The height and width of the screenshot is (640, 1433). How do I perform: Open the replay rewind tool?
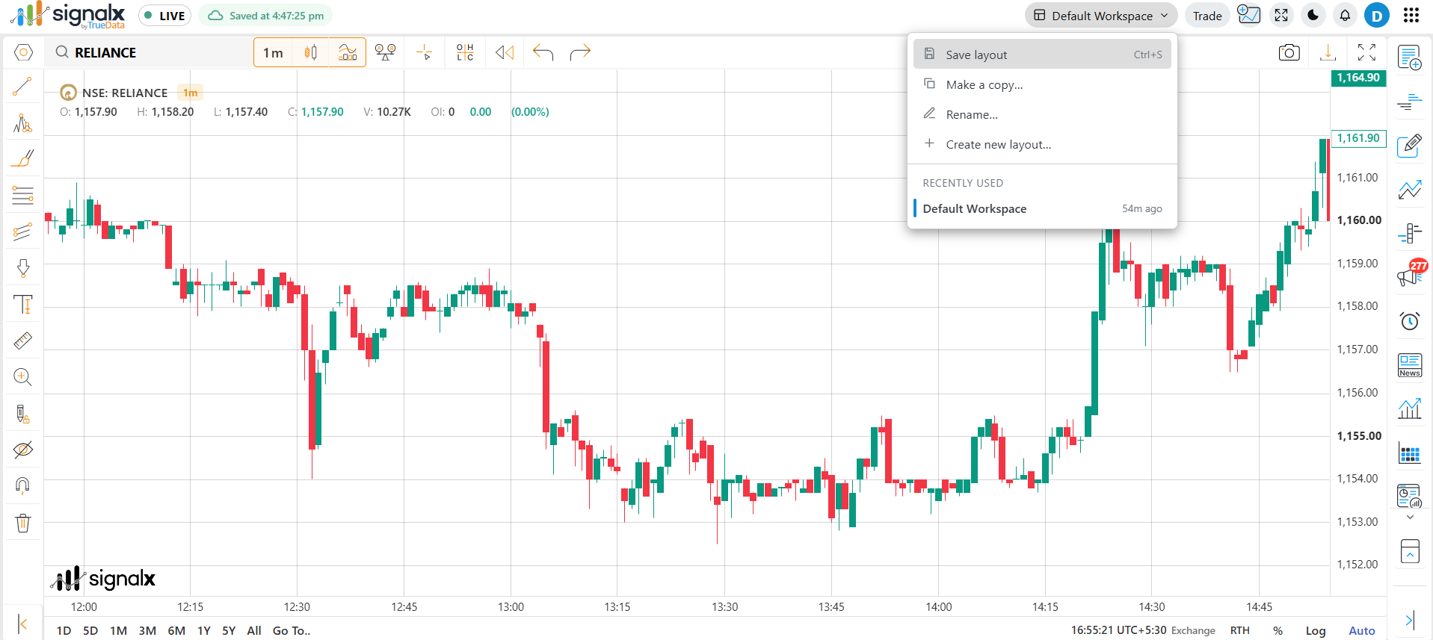(x=505, y=52)
